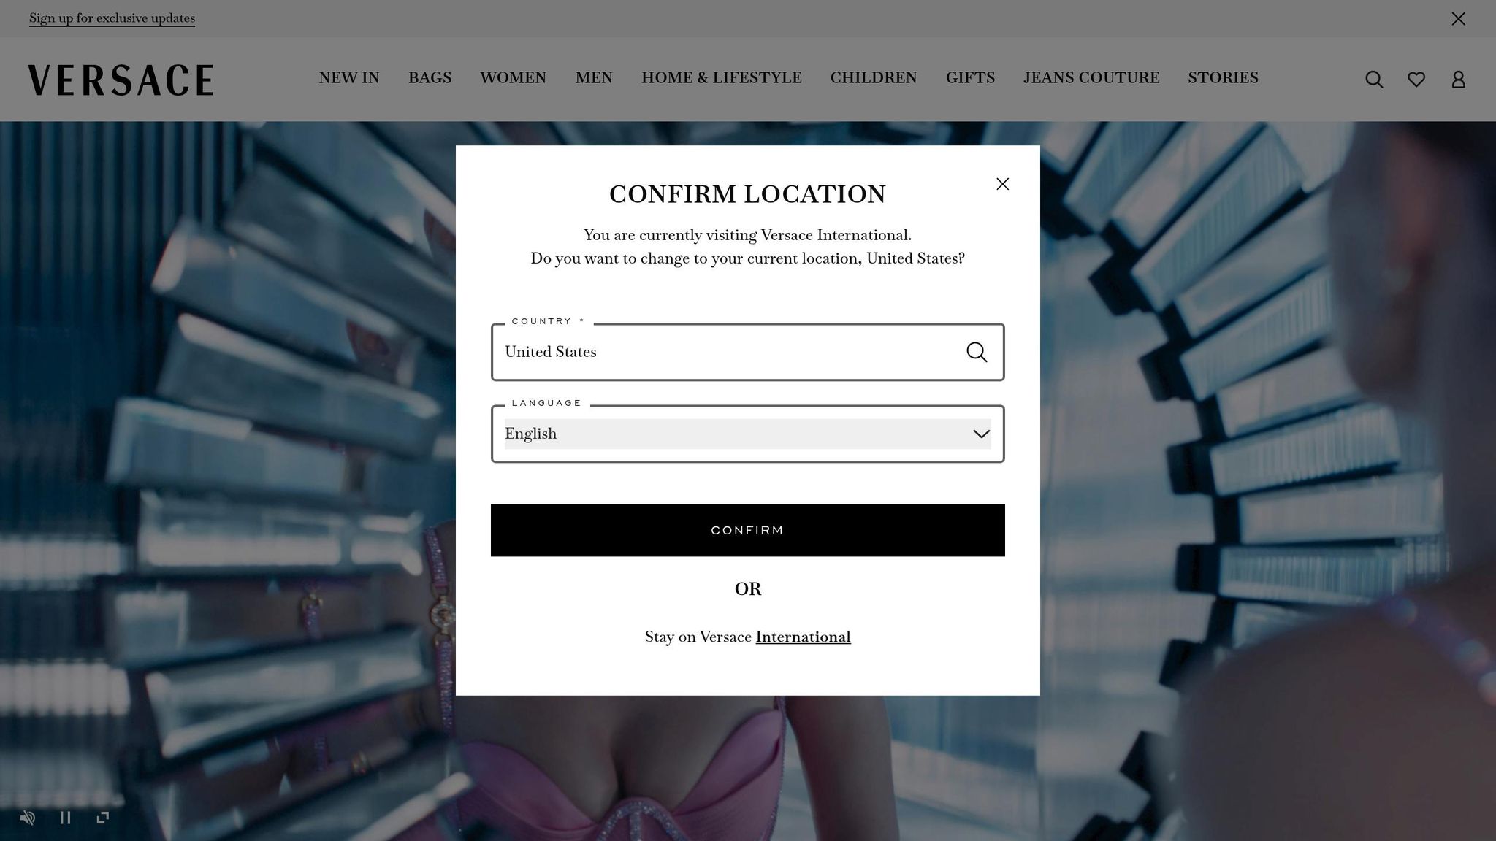This screenshot has width=1496, height=841.
Task: Click the Confirm Location heading
Action: (747, 194)
